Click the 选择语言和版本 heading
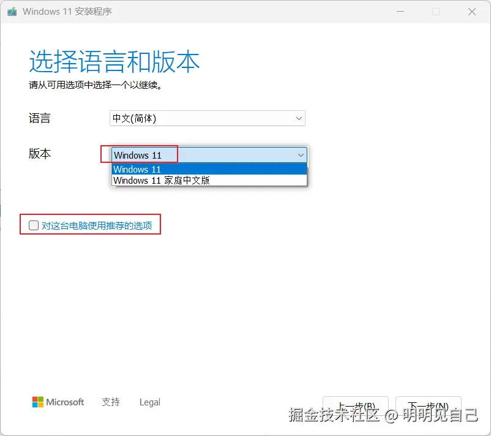 [x=114, y=61]
